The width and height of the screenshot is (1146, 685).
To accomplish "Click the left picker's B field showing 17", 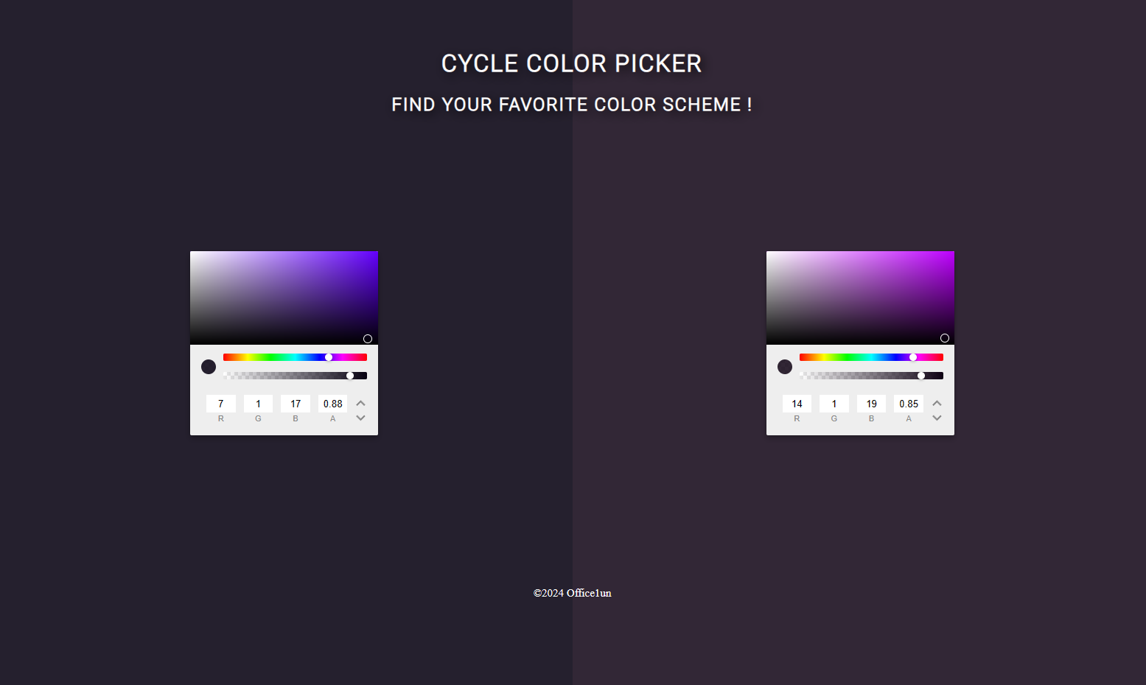I will pyautogui.click(x=296, y=404).
